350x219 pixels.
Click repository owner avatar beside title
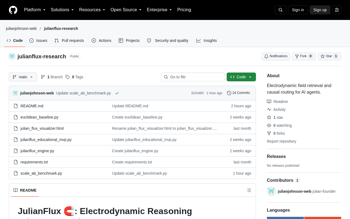[x=12, y=56]
